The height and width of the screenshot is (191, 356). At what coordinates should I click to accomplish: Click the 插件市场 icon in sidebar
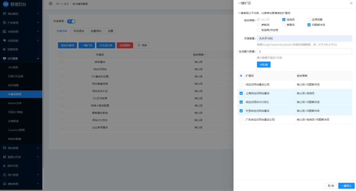[4, 166]
